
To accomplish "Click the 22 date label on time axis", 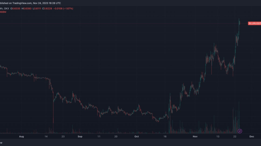I will pos(235,136).
